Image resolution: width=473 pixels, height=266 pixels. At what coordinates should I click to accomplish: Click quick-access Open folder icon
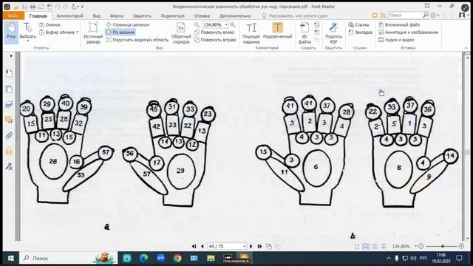(x=16, y=7)
